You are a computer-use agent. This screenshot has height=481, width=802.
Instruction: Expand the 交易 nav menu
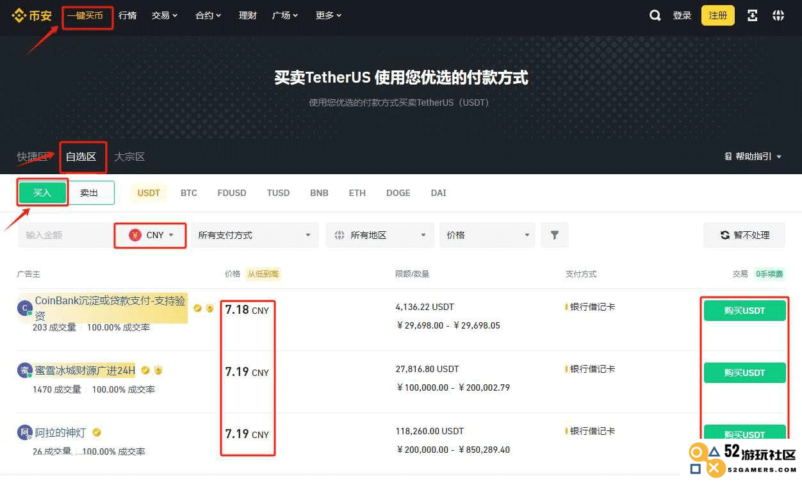point(165,15)
